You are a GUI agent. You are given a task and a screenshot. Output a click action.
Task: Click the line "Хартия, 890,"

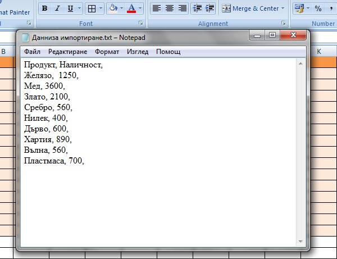pyautogui.click(x=48, y=139)
